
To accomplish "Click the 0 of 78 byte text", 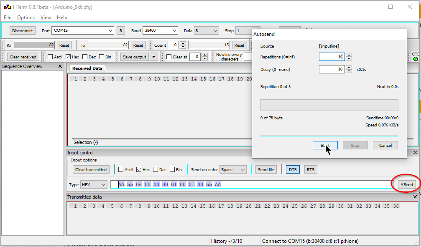I will point(271,118).
